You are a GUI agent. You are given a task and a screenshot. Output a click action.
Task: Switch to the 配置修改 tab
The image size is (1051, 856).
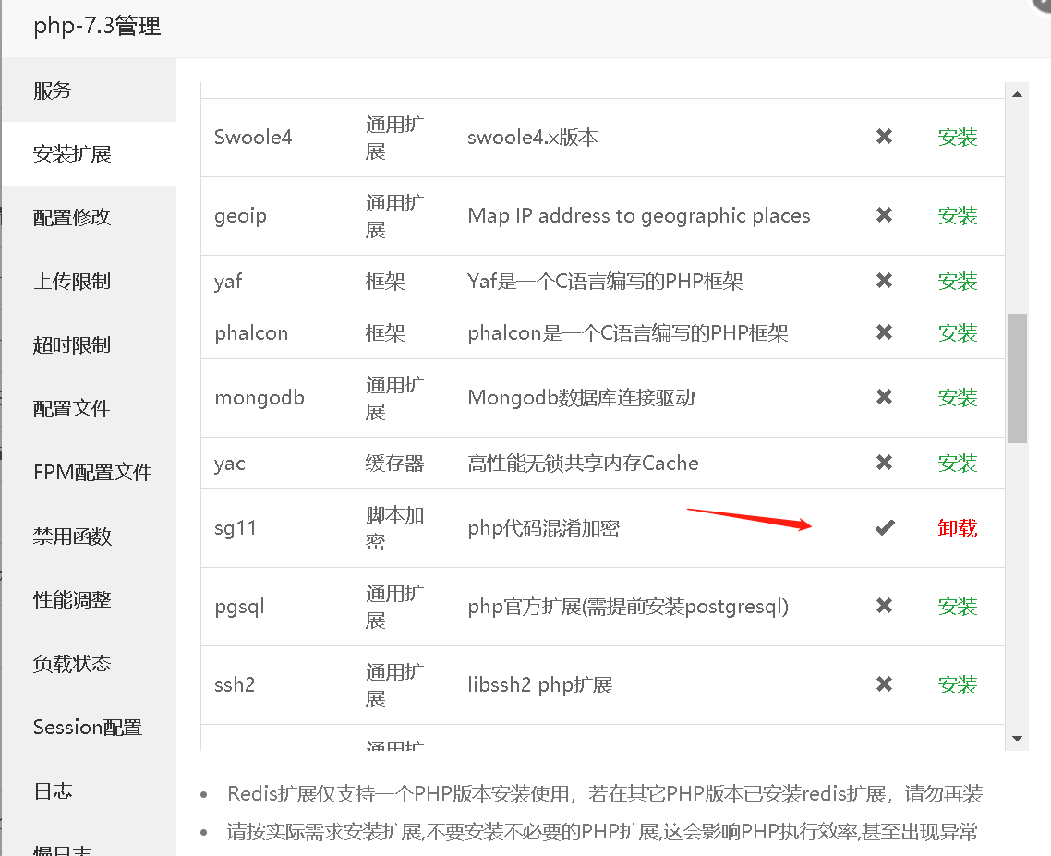pos(72,217)
